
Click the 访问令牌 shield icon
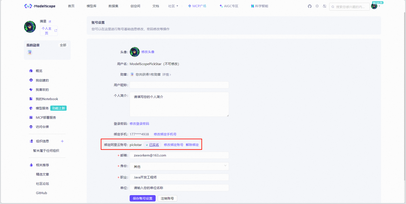[x=31, y=127]
